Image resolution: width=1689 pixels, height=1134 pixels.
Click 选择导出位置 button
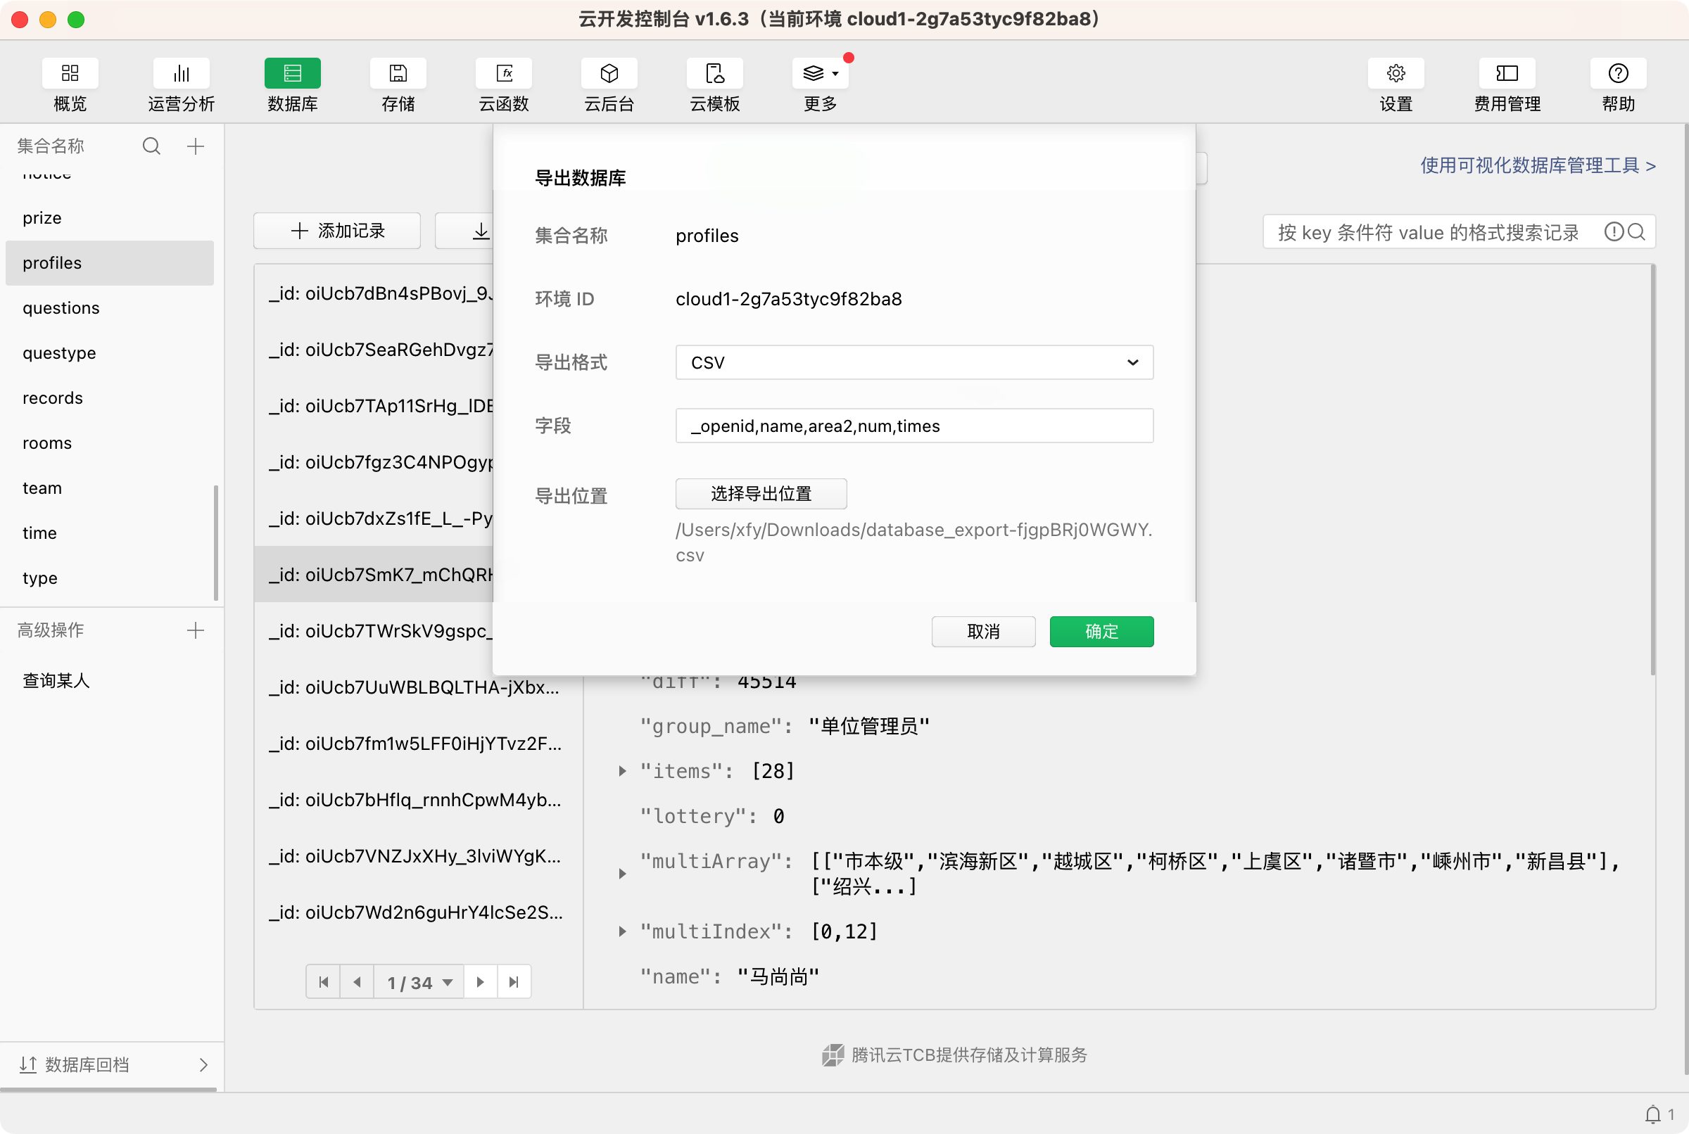click(761, 494)
